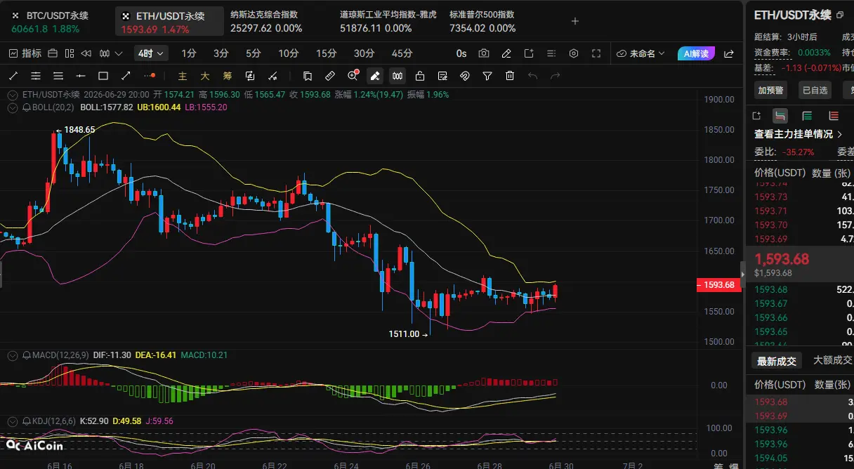854x469 pixels.
Task: Collapse the BOLL indicator toggle
Action: coord(13,107)
